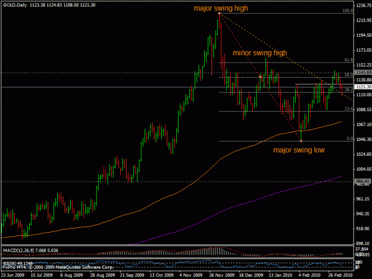
Task: Click the 23.6 Fibonacci level label
Action: (x=349, y=109)
